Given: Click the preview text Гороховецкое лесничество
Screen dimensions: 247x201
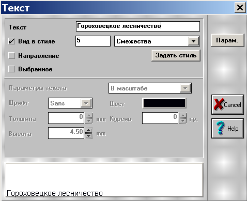Looking at the screenshot, I should (55, 193).
